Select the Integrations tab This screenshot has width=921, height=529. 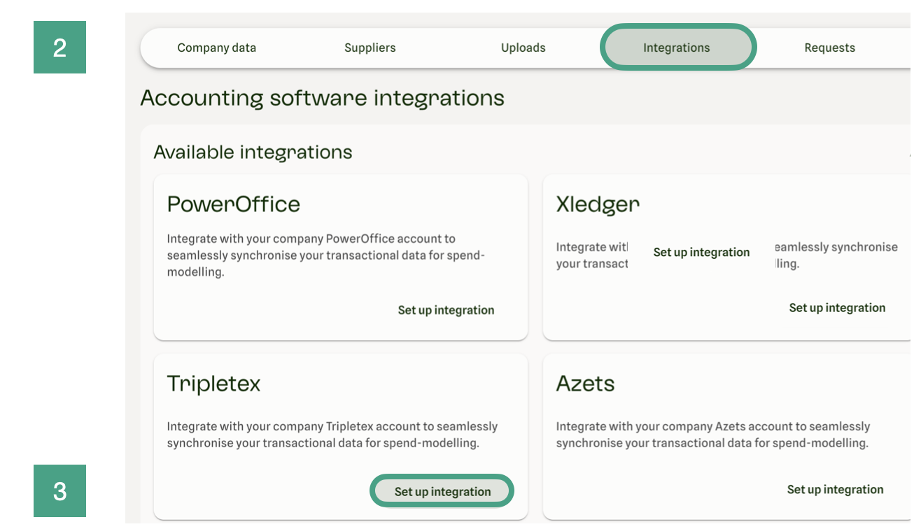pyautogui.click(x=677, y=48)
